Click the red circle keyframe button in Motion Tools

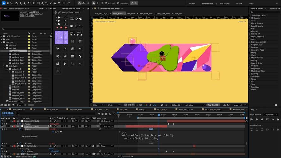66,27
